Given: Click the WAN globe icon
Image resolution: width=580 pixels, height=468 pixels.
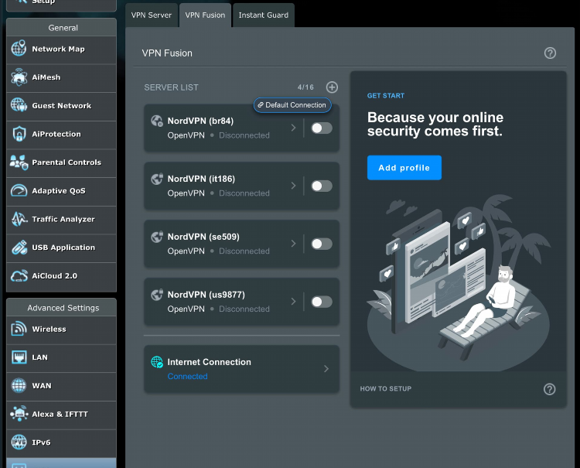Looking at the screenshot, I should pyautogui.click(x=19, y=385).
